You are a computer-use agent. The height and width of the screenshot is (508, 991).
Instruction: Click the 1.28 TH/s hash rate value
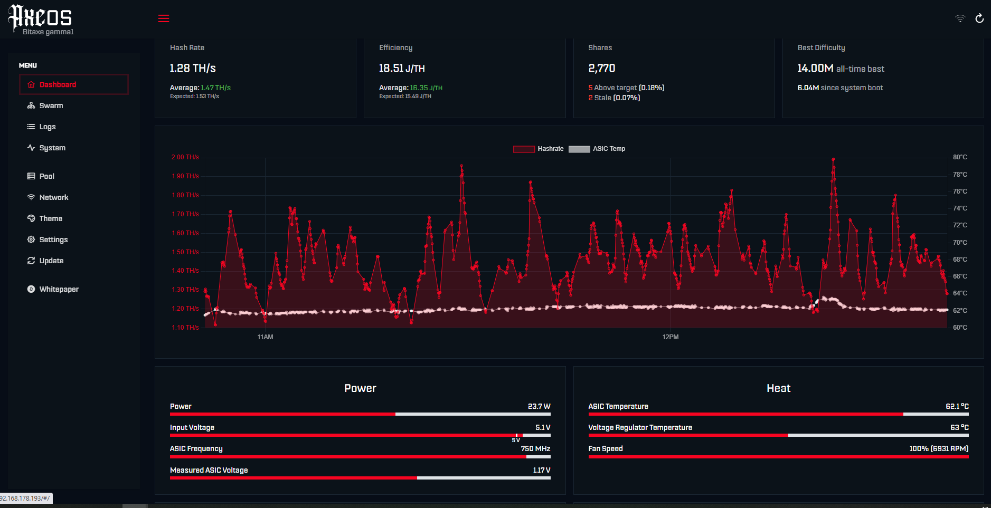tap(193, 68)
